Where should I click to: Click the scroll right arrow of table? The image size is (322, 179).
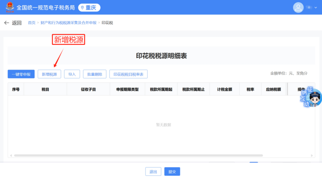(x=312, y=155)
